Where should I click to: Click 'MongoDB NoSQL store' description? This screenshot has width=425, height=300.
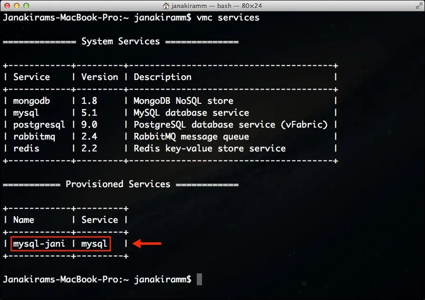point(183,101)
